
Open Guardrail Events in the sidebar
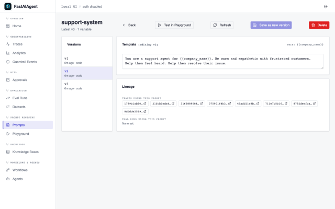pos(28,62)
